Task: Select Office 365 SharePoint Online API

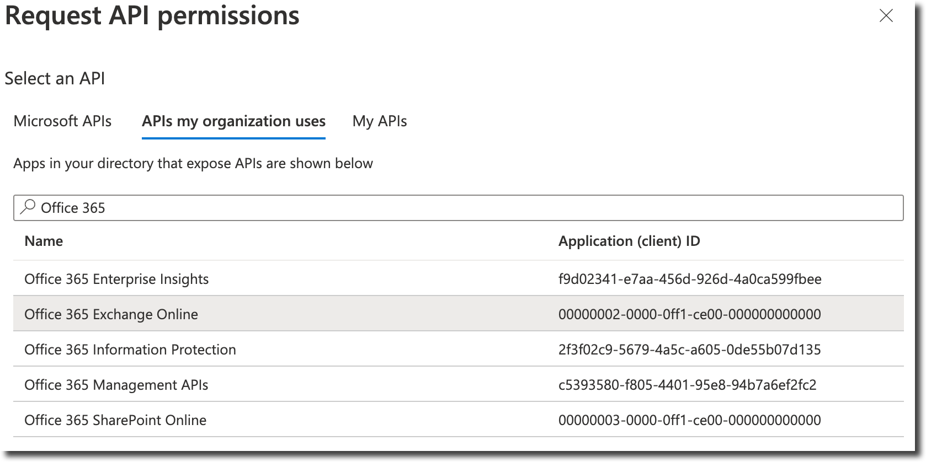Action: point(115,420)
